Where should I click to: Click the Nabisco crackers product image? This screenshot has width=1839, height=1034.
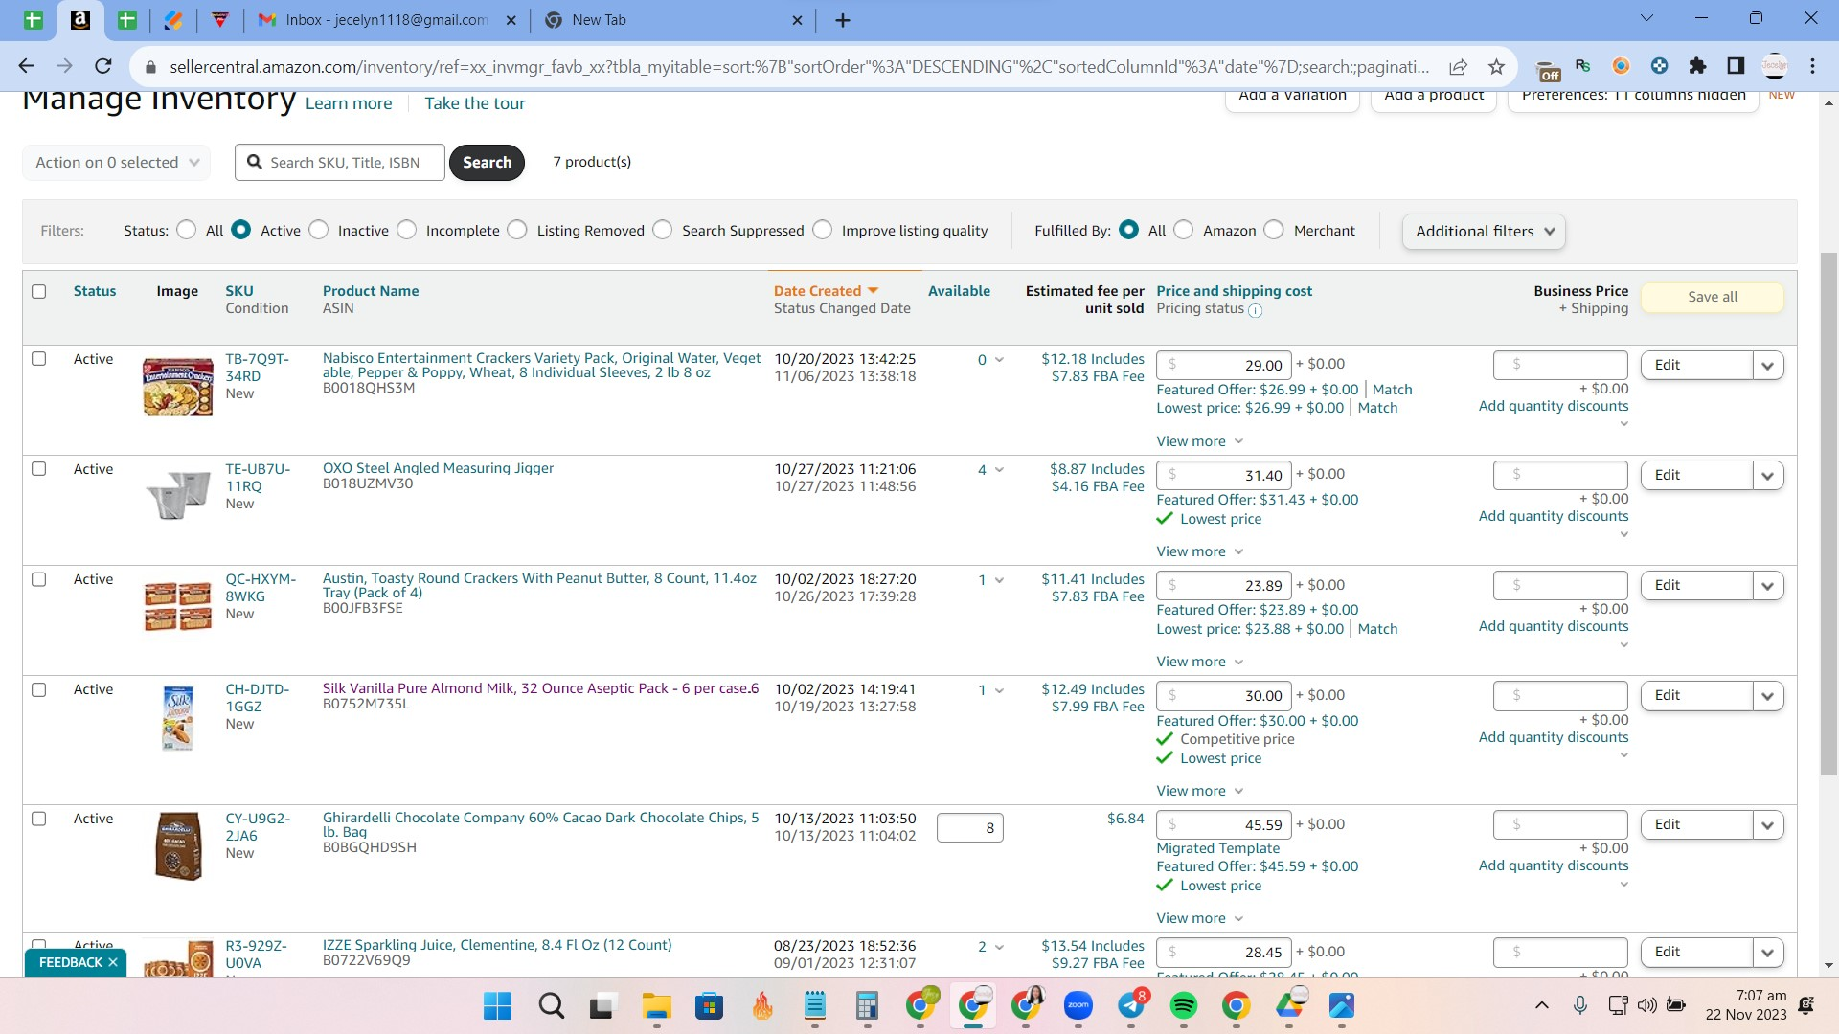coord(178,386)
